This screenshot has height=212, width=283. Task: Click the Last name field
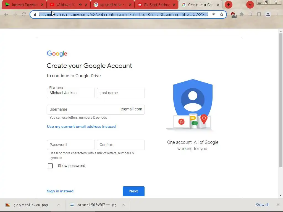pyautogui.click(x=121, y=93)
